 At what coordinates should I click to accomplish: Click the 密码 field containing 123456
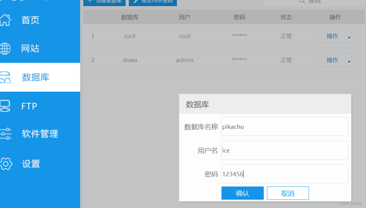[x=284, y=174]
